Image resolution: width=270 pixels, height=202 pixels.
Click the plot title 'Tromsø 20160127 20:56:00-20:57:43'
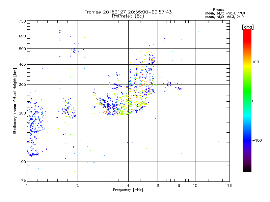(x=128, y=12)
